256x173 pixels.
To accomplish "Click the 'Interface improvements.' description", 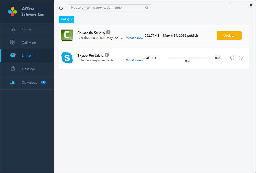I will (x=96, y=60).
